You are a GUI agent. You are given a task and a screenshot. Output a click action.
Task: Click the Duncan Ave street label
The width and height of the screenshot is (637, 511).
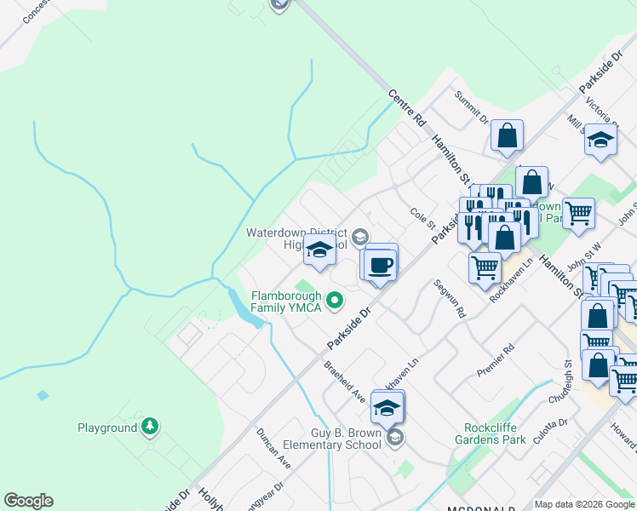coord(273,449)
